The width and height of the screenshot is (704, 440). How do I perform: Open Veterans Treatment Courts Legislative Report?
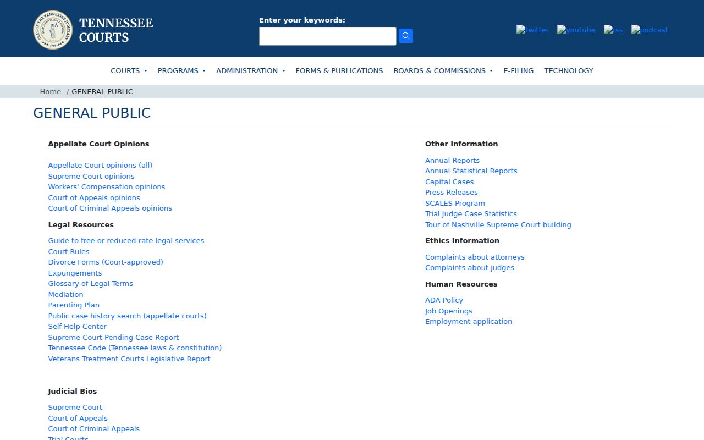(129, 359)
